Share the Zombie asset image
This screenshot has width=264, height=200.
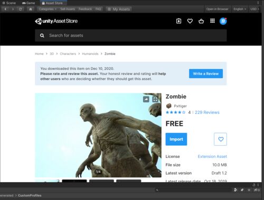point(146,99)
